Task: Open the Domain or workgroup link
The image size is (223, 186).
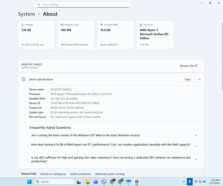Action: (53, 174)
